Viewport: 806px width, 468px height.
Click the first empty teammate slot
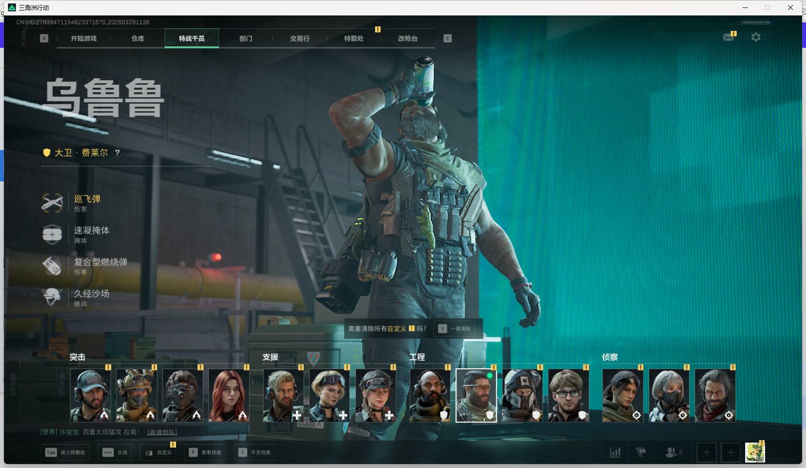point(706,453)
